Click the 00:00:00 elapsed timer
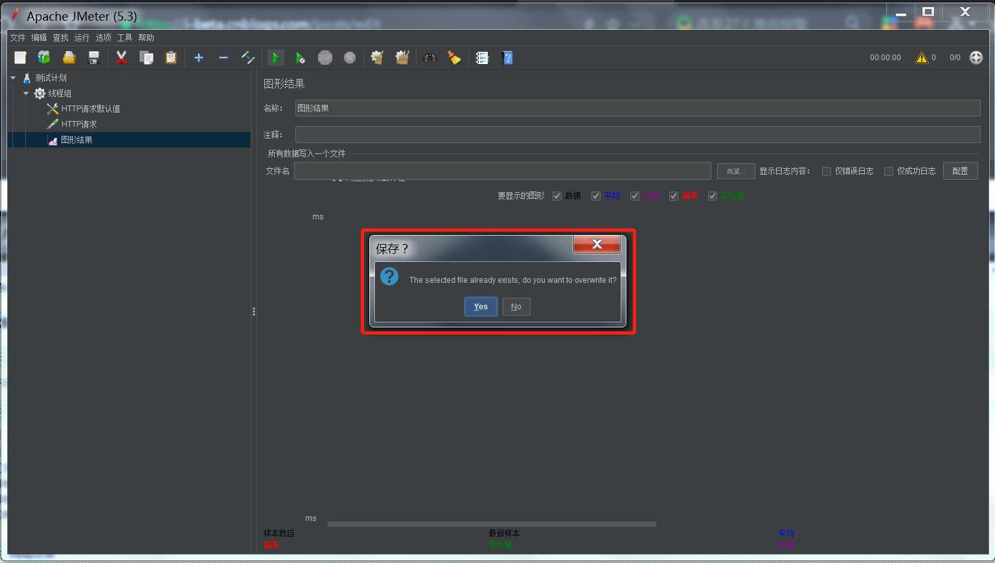This screenshot has height=563, width=995. pos(885,58)
